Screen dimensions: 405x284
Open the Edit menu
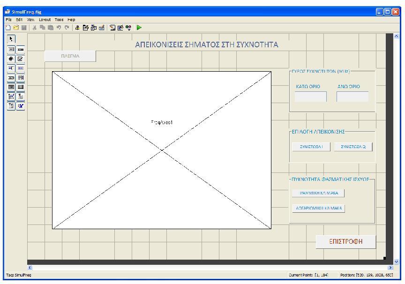tap(19, 20)
